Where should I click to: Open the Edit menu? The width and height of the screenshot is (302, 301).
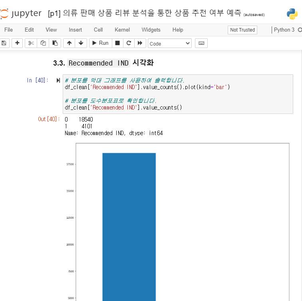[x=29, y=30]
